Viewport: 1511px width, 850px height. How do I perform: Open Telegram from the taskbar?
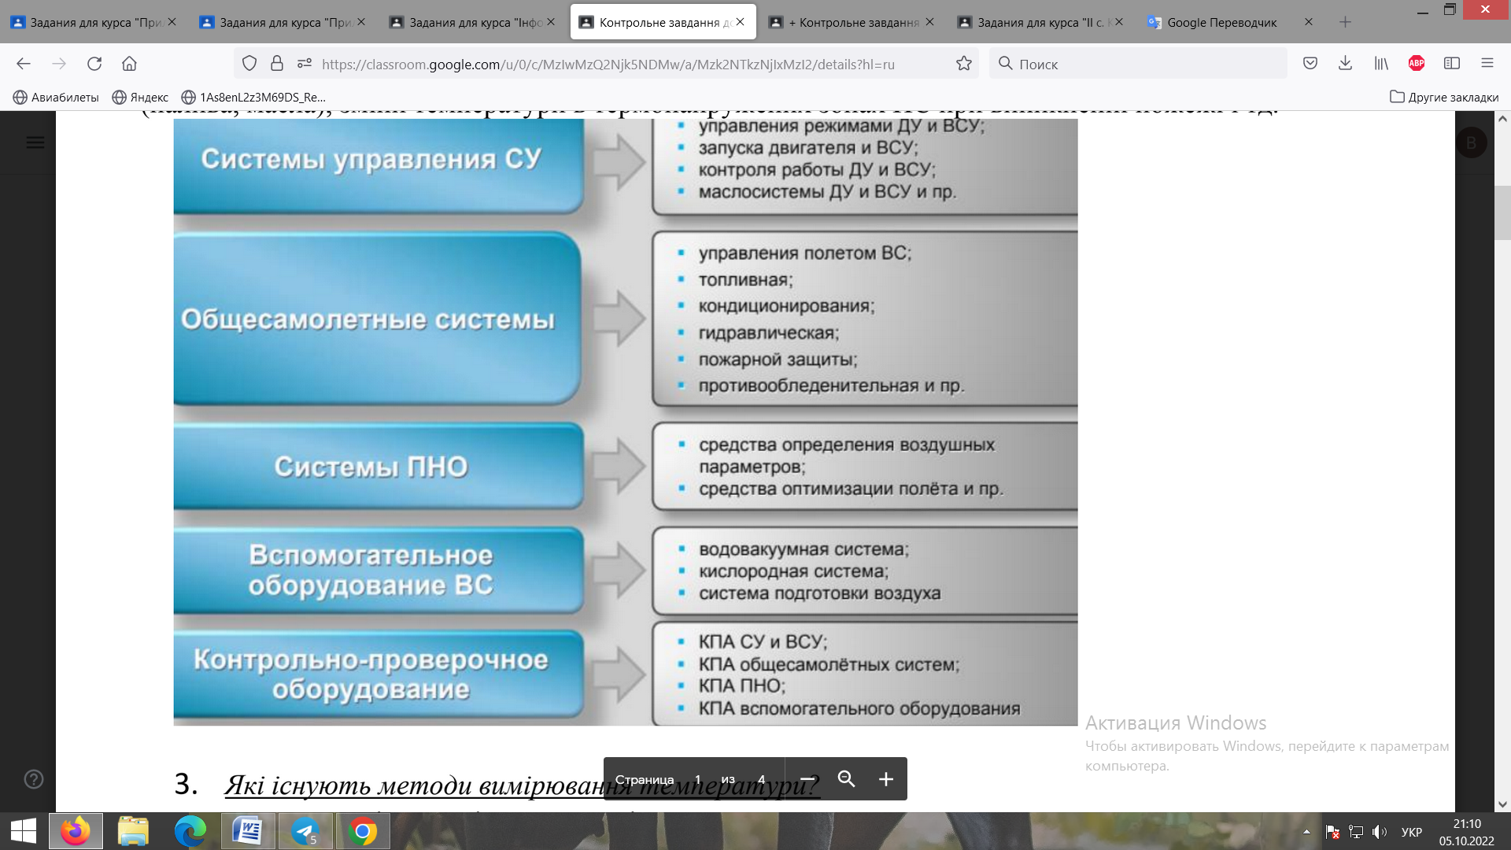tap(305, 831)
